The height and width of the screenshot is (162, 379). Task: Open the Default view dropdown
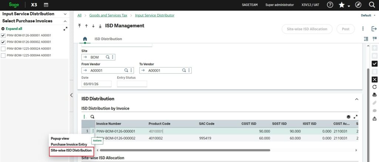click(x=368, y=16)
